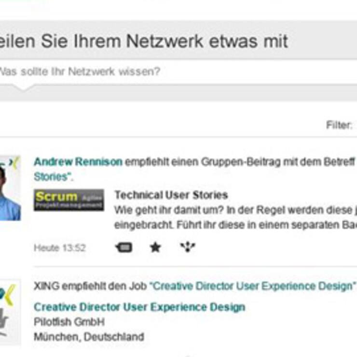Image resolution: width=357 pixels, height=357 pixels.
Task: Follow the teal 'Stories' subject link
Action: tap(52, 177)
